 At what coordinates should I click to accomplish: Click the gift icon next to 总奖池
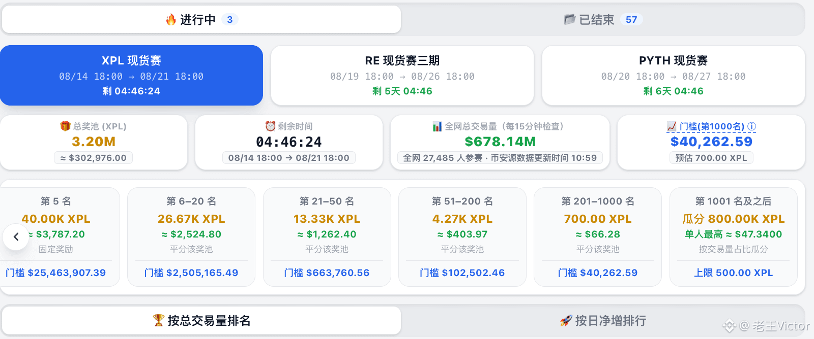point(65,126)
